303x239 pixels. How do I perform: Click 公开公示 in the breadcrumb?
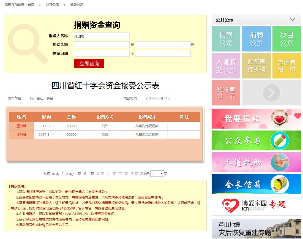point(52,5)
